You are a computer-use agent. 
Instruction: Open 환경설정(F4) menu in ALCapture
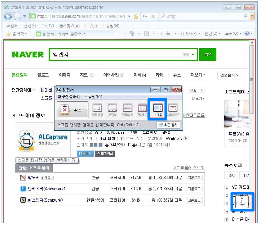(68, 96)
